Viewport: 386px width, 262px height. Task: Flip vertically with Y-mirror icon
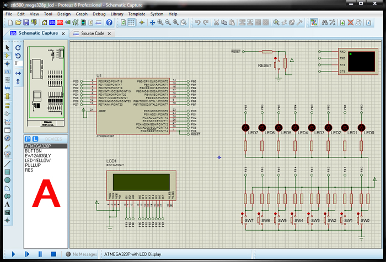18,81
